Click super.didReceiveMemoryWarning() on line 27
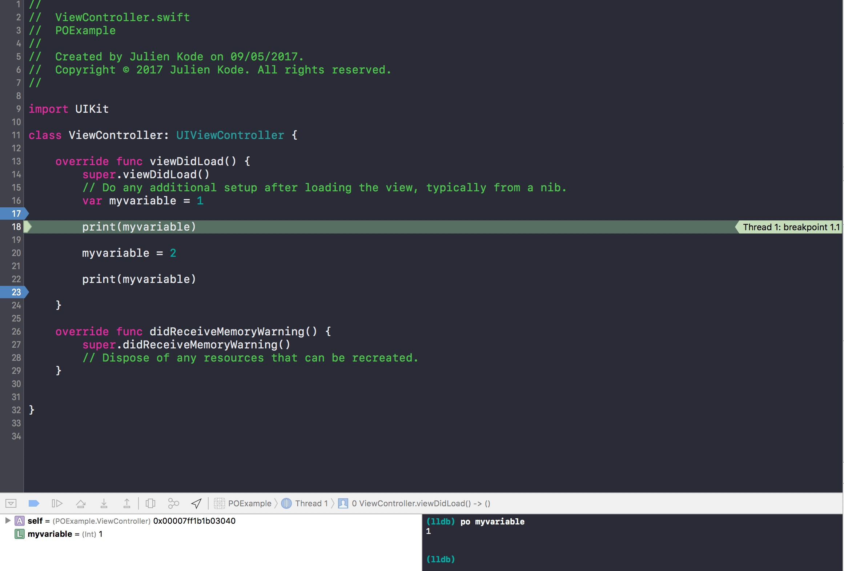This screenshot has width=844, height=571. [186, 344]
